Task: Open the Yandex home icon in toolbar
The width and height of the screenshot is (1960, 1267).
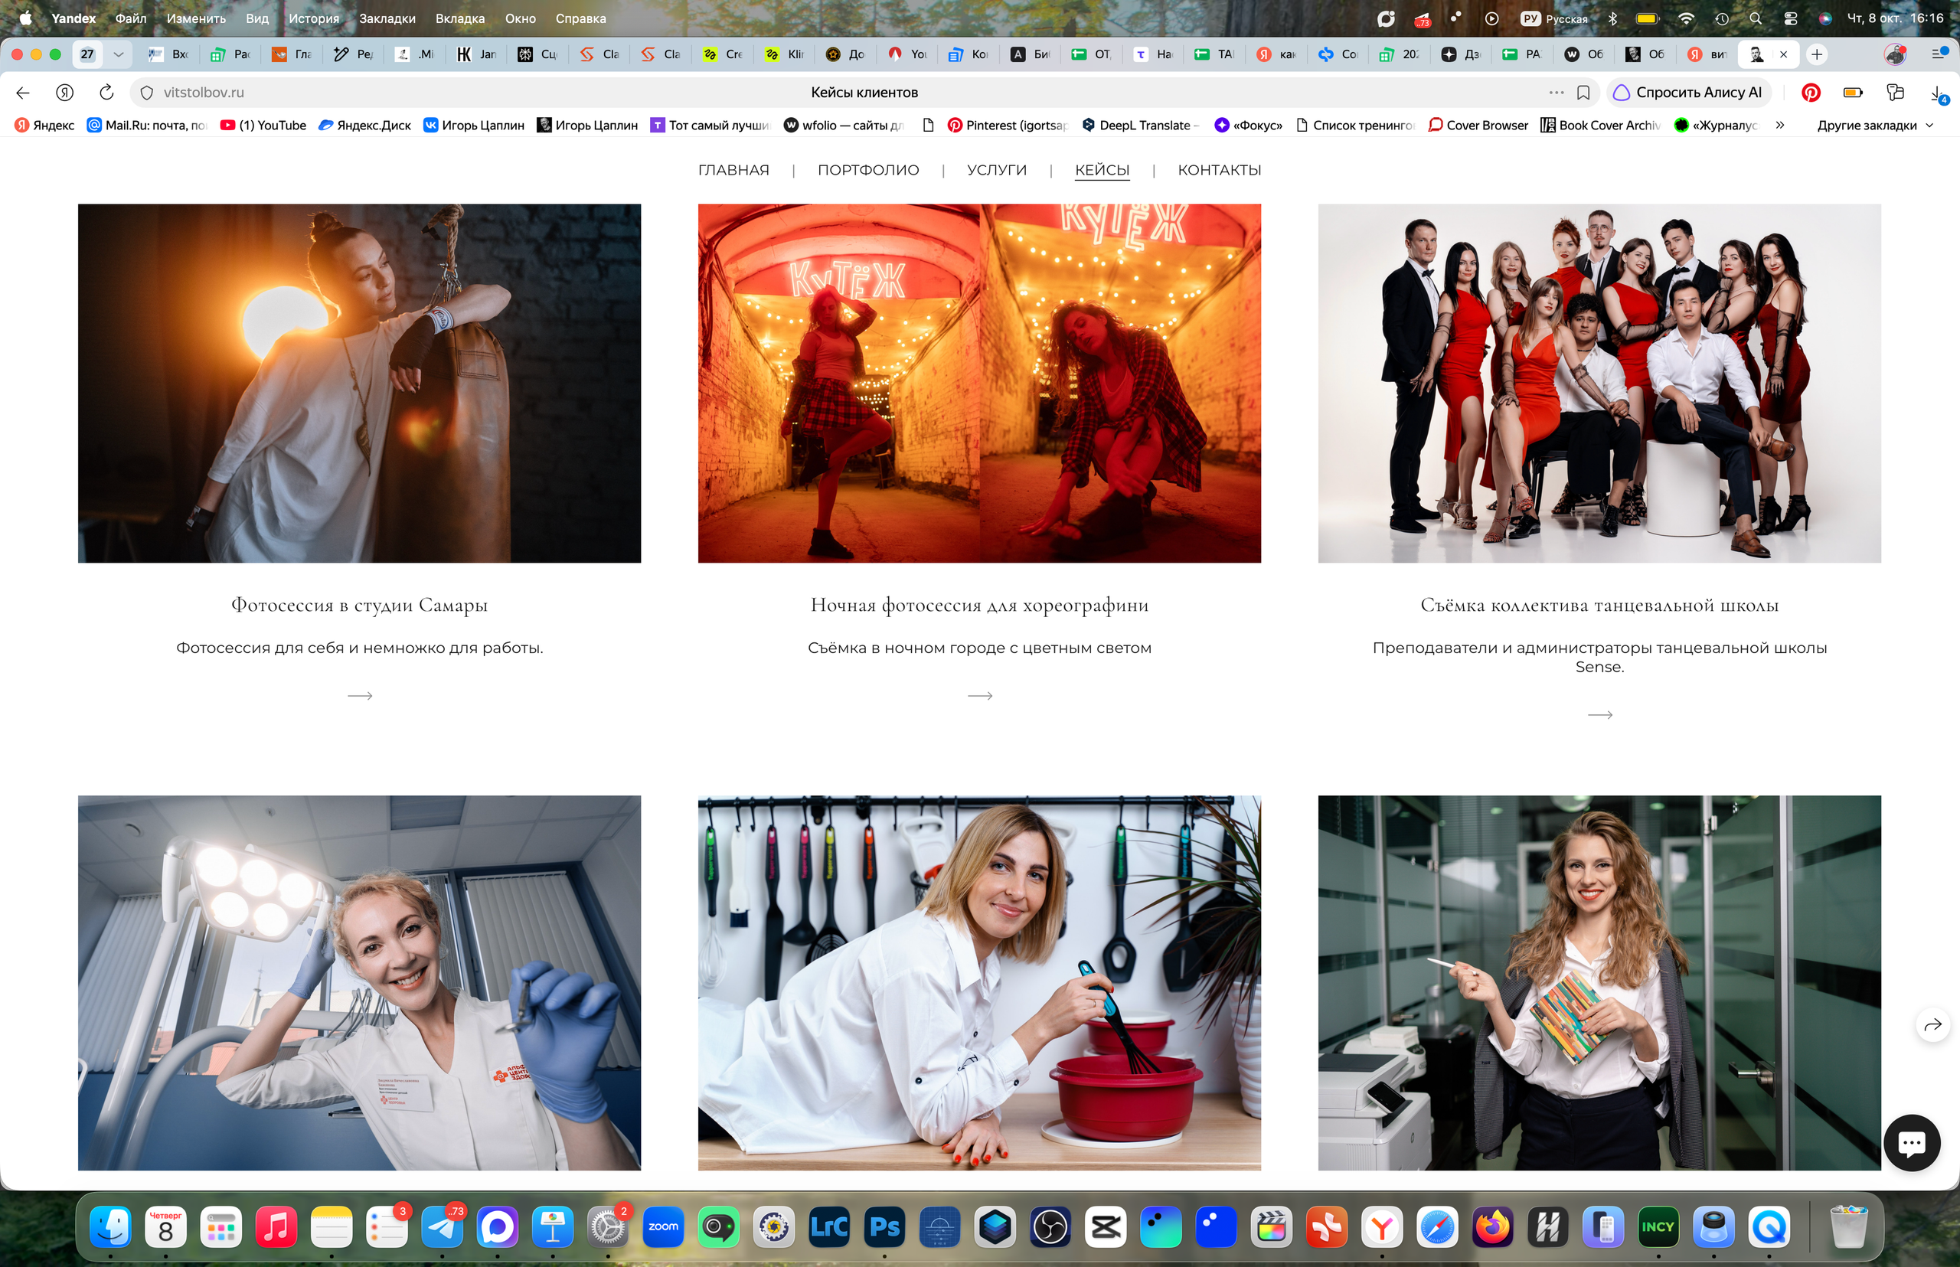Action: [x=65, y=92]
